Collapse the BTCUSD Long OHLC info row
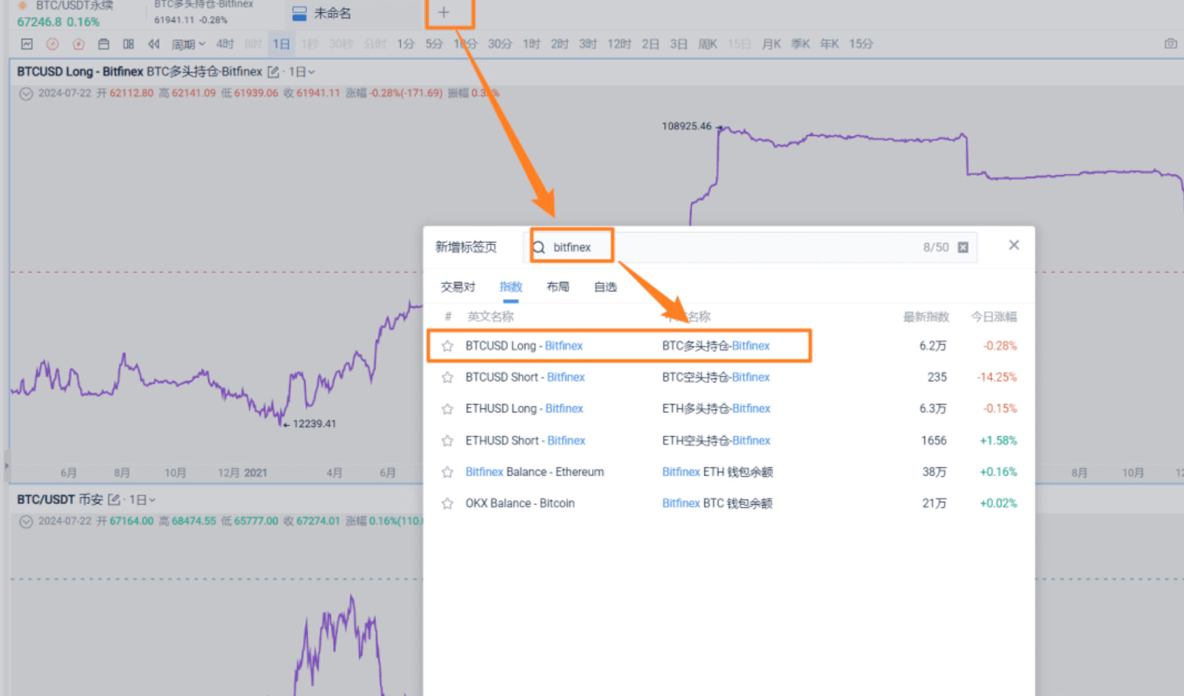The width and height of the screenshot is (1184, 696). [x=26, y=93]
